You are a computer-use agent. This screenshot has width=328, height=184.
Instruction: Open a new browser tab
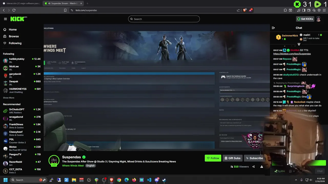click(87, 3)
